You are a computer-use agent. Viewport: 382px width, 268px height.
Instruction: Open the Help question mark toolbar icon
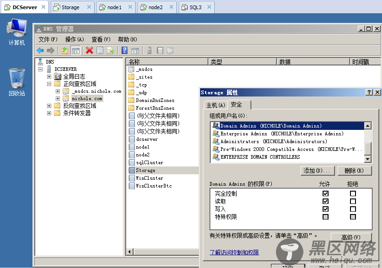(x=124, y=50)
